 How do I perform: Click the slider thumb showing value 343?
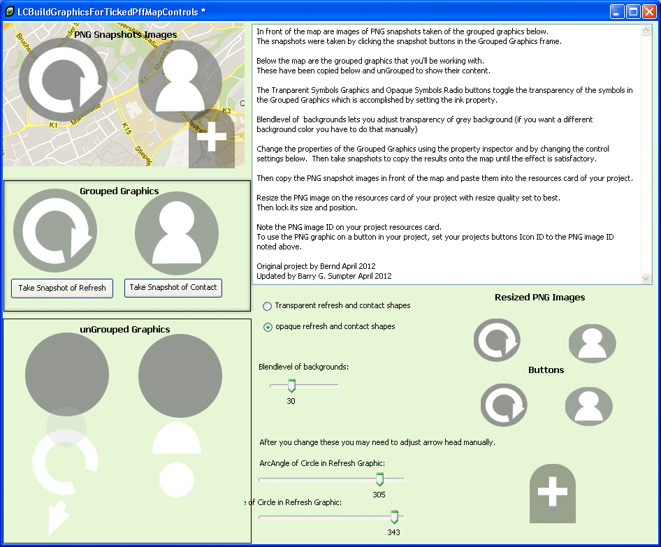394,517
